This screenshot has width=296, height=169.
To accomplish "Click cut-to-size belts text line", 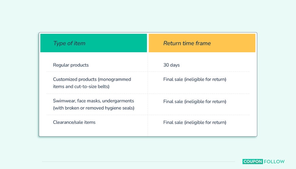I will tap(81, 87).
